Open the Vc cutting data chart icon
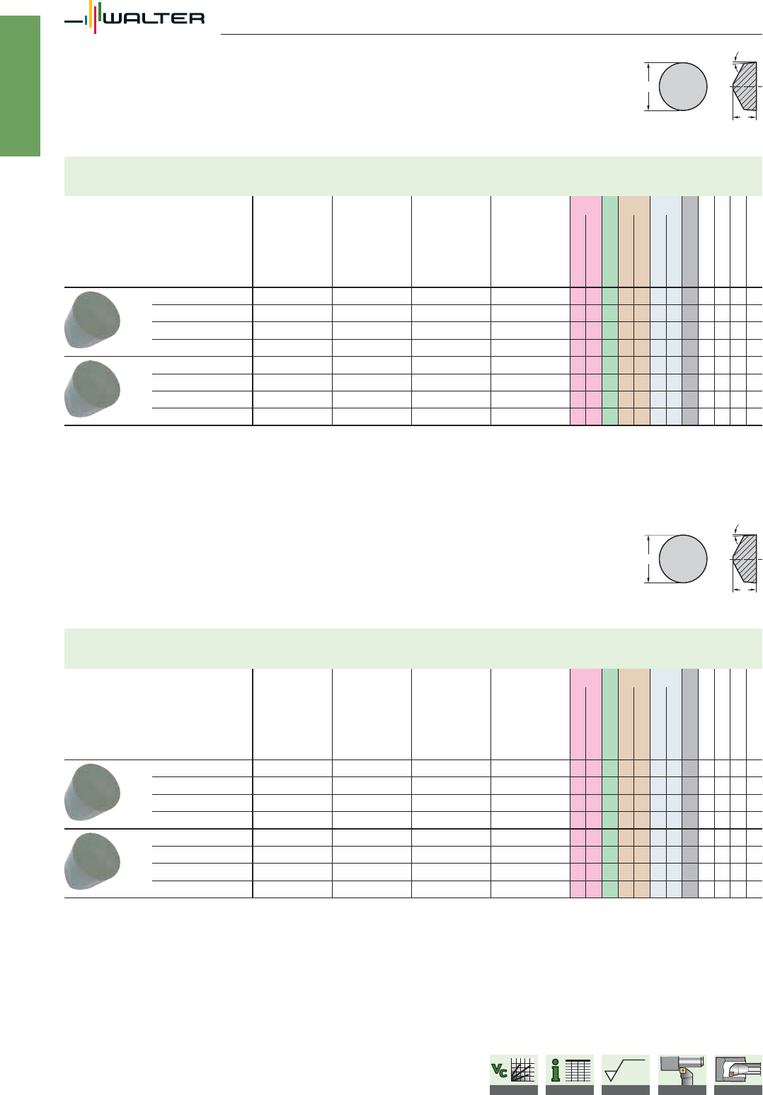763x1095 pixels. 514,1074
